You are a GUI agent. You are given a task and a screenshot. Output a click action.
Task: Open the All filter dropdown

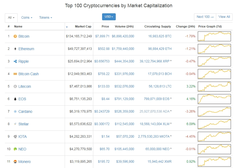click(x=11, y=17)
